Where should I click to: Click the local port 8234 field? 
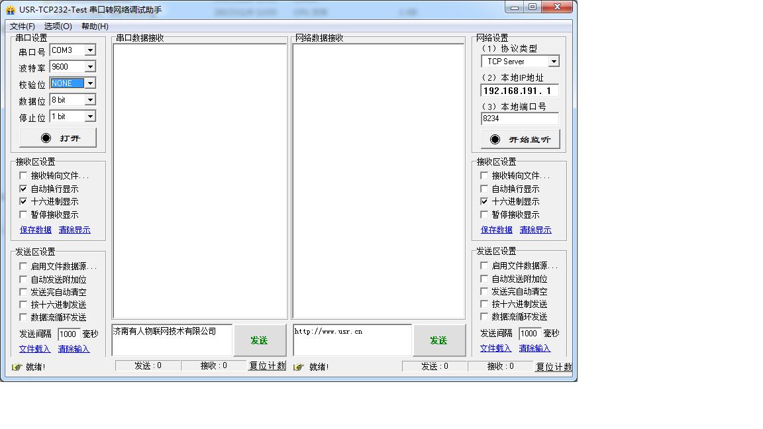pos(519,119)
